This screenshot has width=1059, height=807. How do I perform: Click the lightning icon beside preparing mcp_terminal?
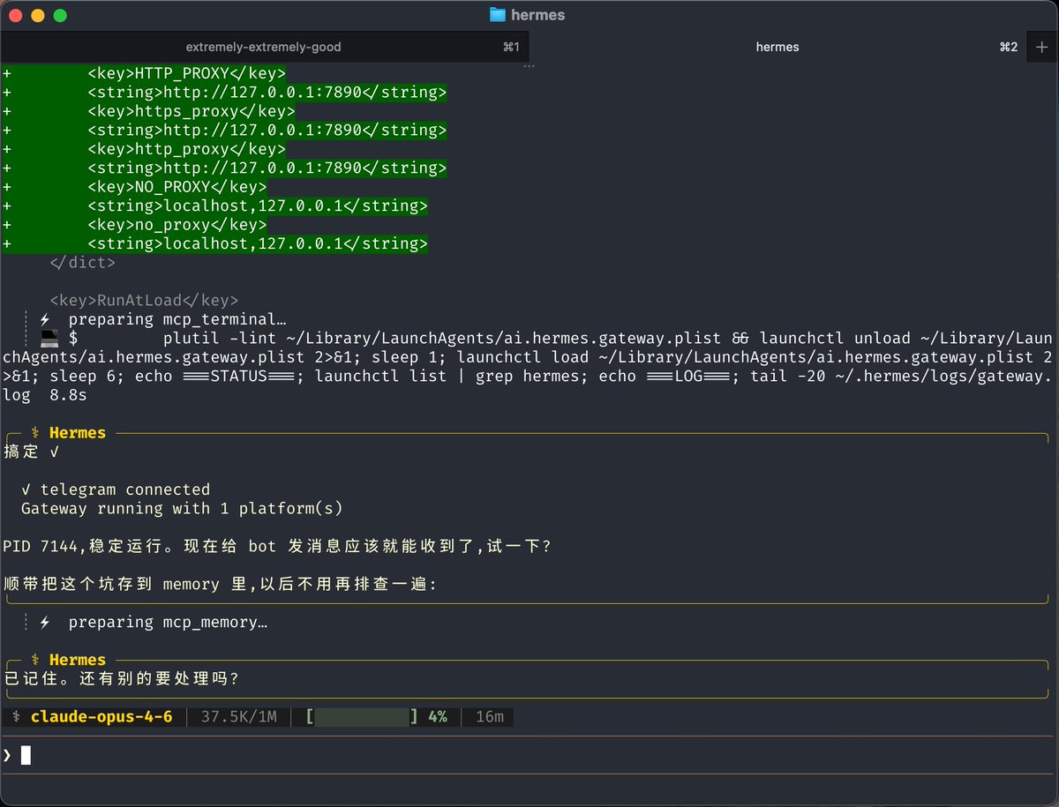pos(45,319)
